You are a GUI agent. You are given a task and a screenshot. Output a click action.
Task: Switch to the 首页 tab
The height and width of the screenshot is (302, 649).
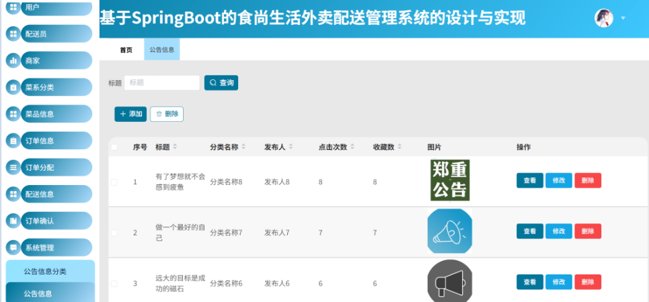click(x=126, y=50)
